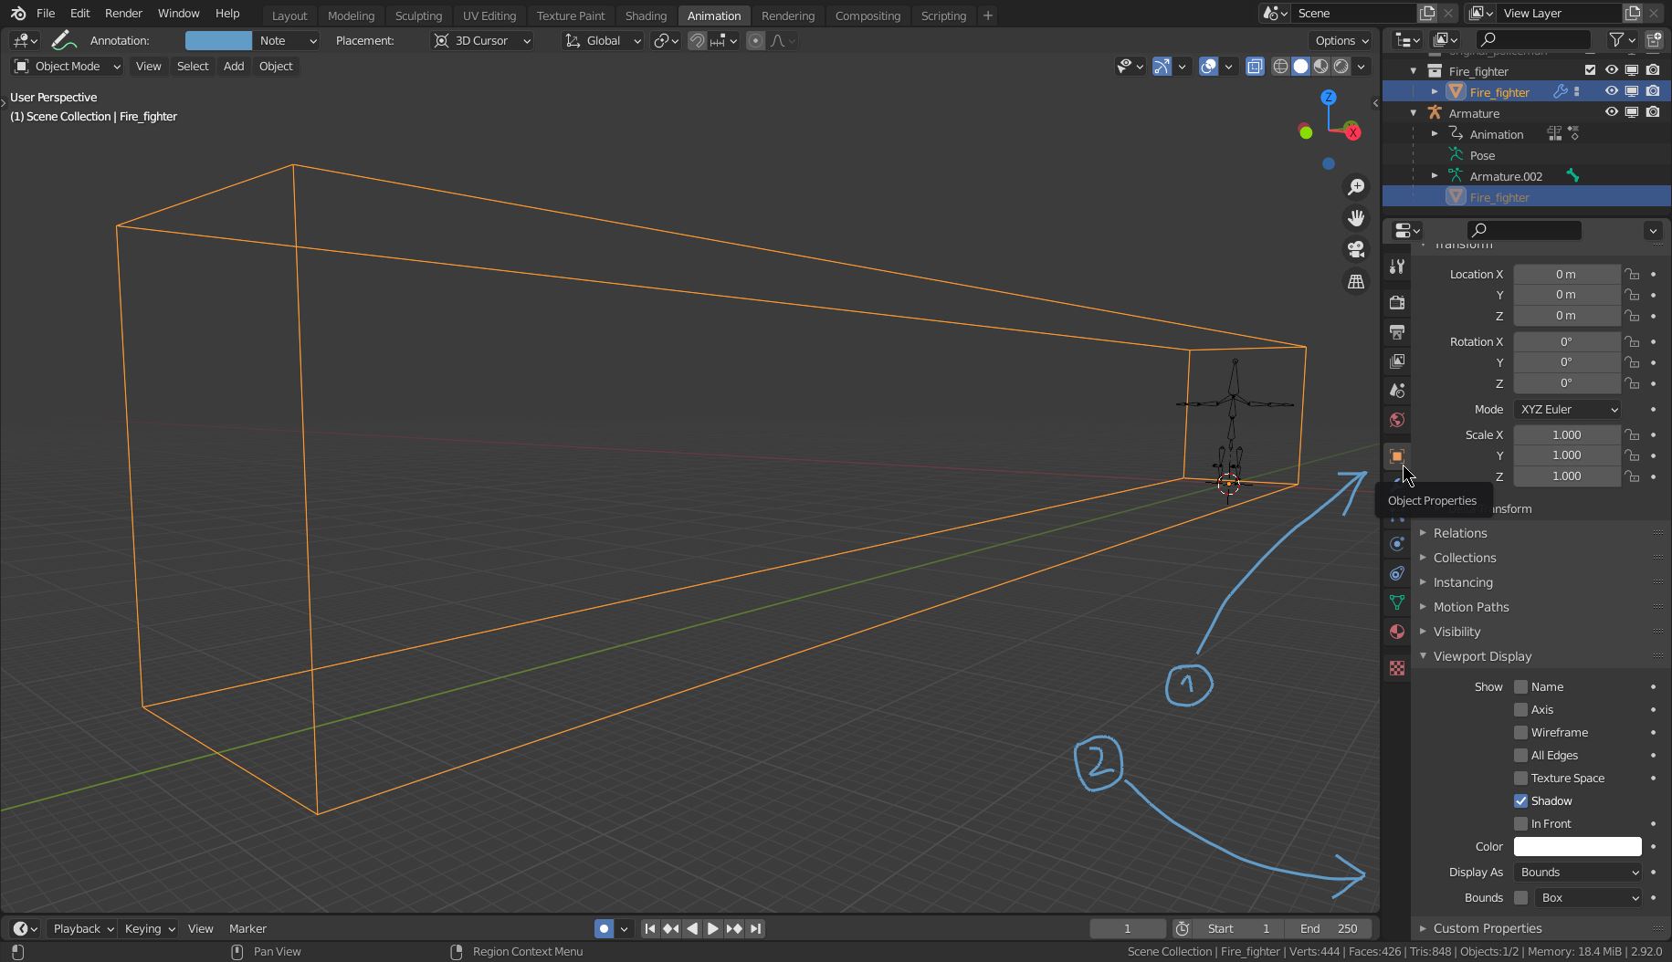Screen dimensions: 1672x962
Task: Uncheck the Shadow checkbox
Action: tap(1520, 800)
